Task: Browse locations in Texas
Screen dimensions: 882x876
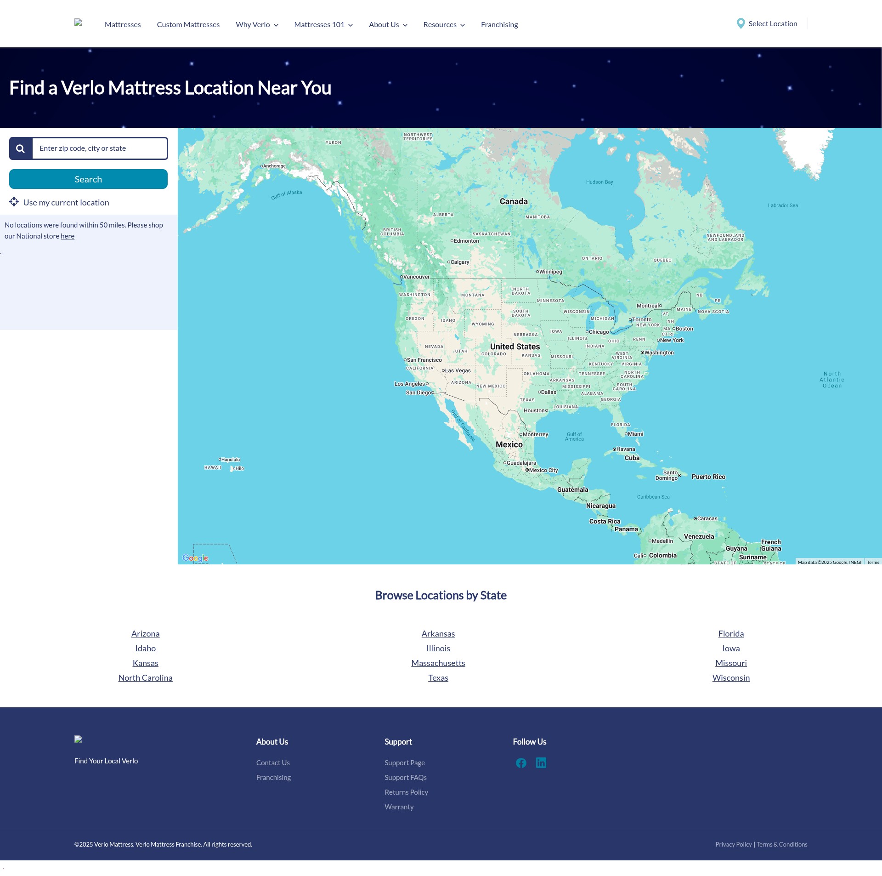Action: (438, 677)
